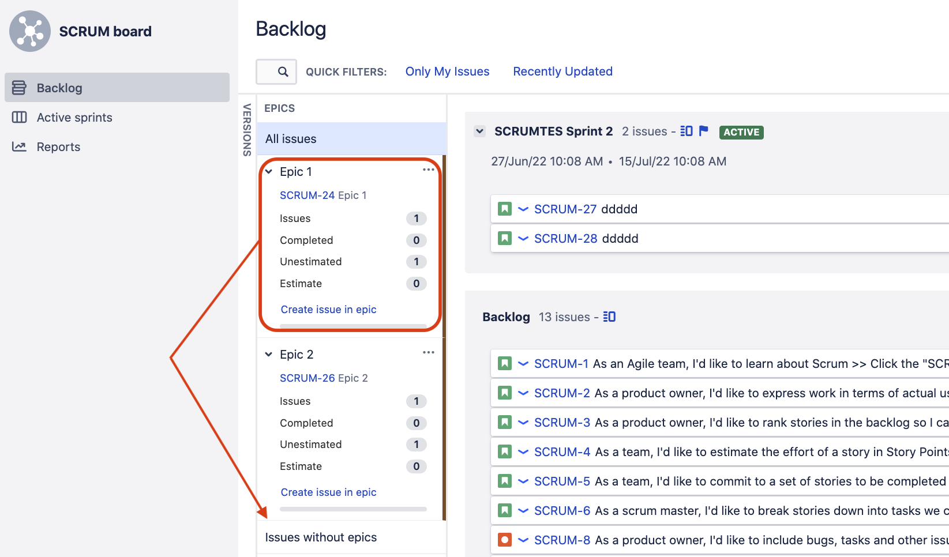Create an issue in Epic 1
This screenshot has width=949, height=557.
pyautogui.click(x=328, y=310)
